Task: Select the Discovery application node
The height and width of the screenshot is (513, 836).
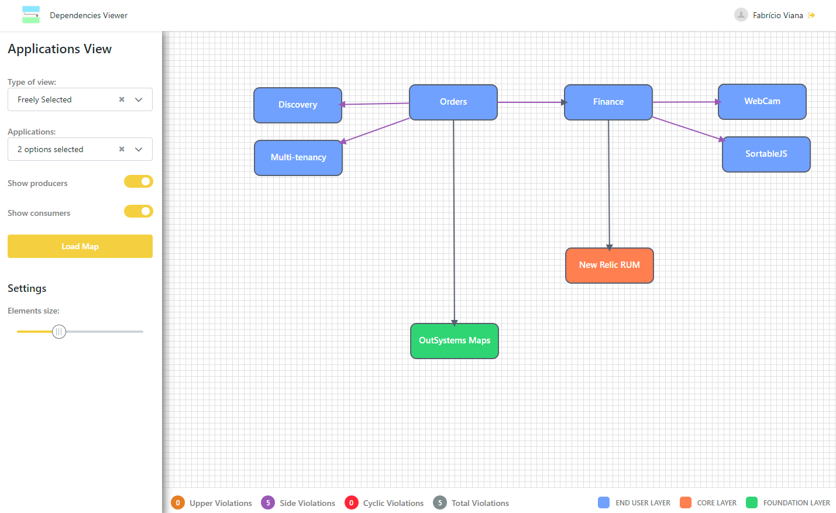Action: tap(298, 105)
